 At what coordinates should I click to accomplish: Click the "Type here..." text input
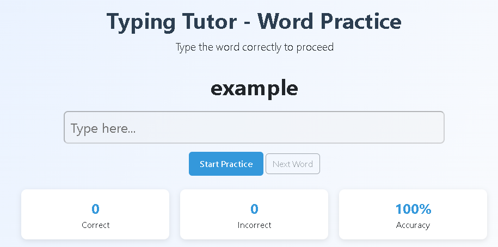tap(254, 128)
